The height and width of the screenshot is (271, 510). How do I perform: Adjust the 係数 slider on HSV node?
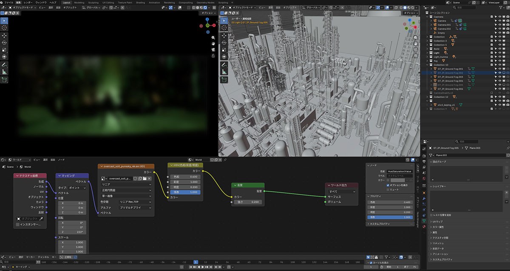[x=185, y=192]
